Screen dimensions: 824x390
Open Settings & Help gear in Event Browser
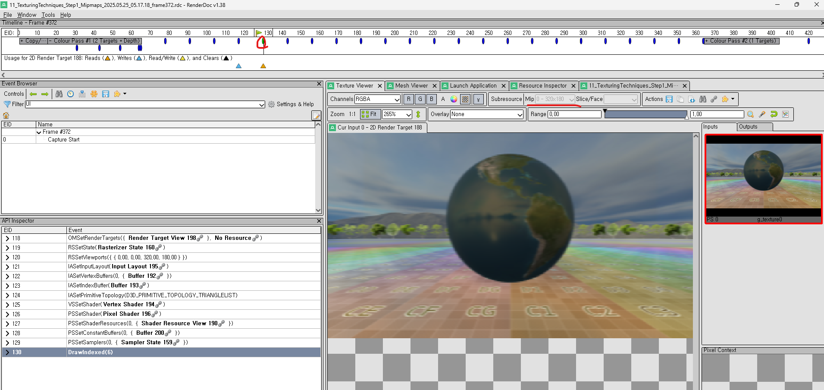291,104
